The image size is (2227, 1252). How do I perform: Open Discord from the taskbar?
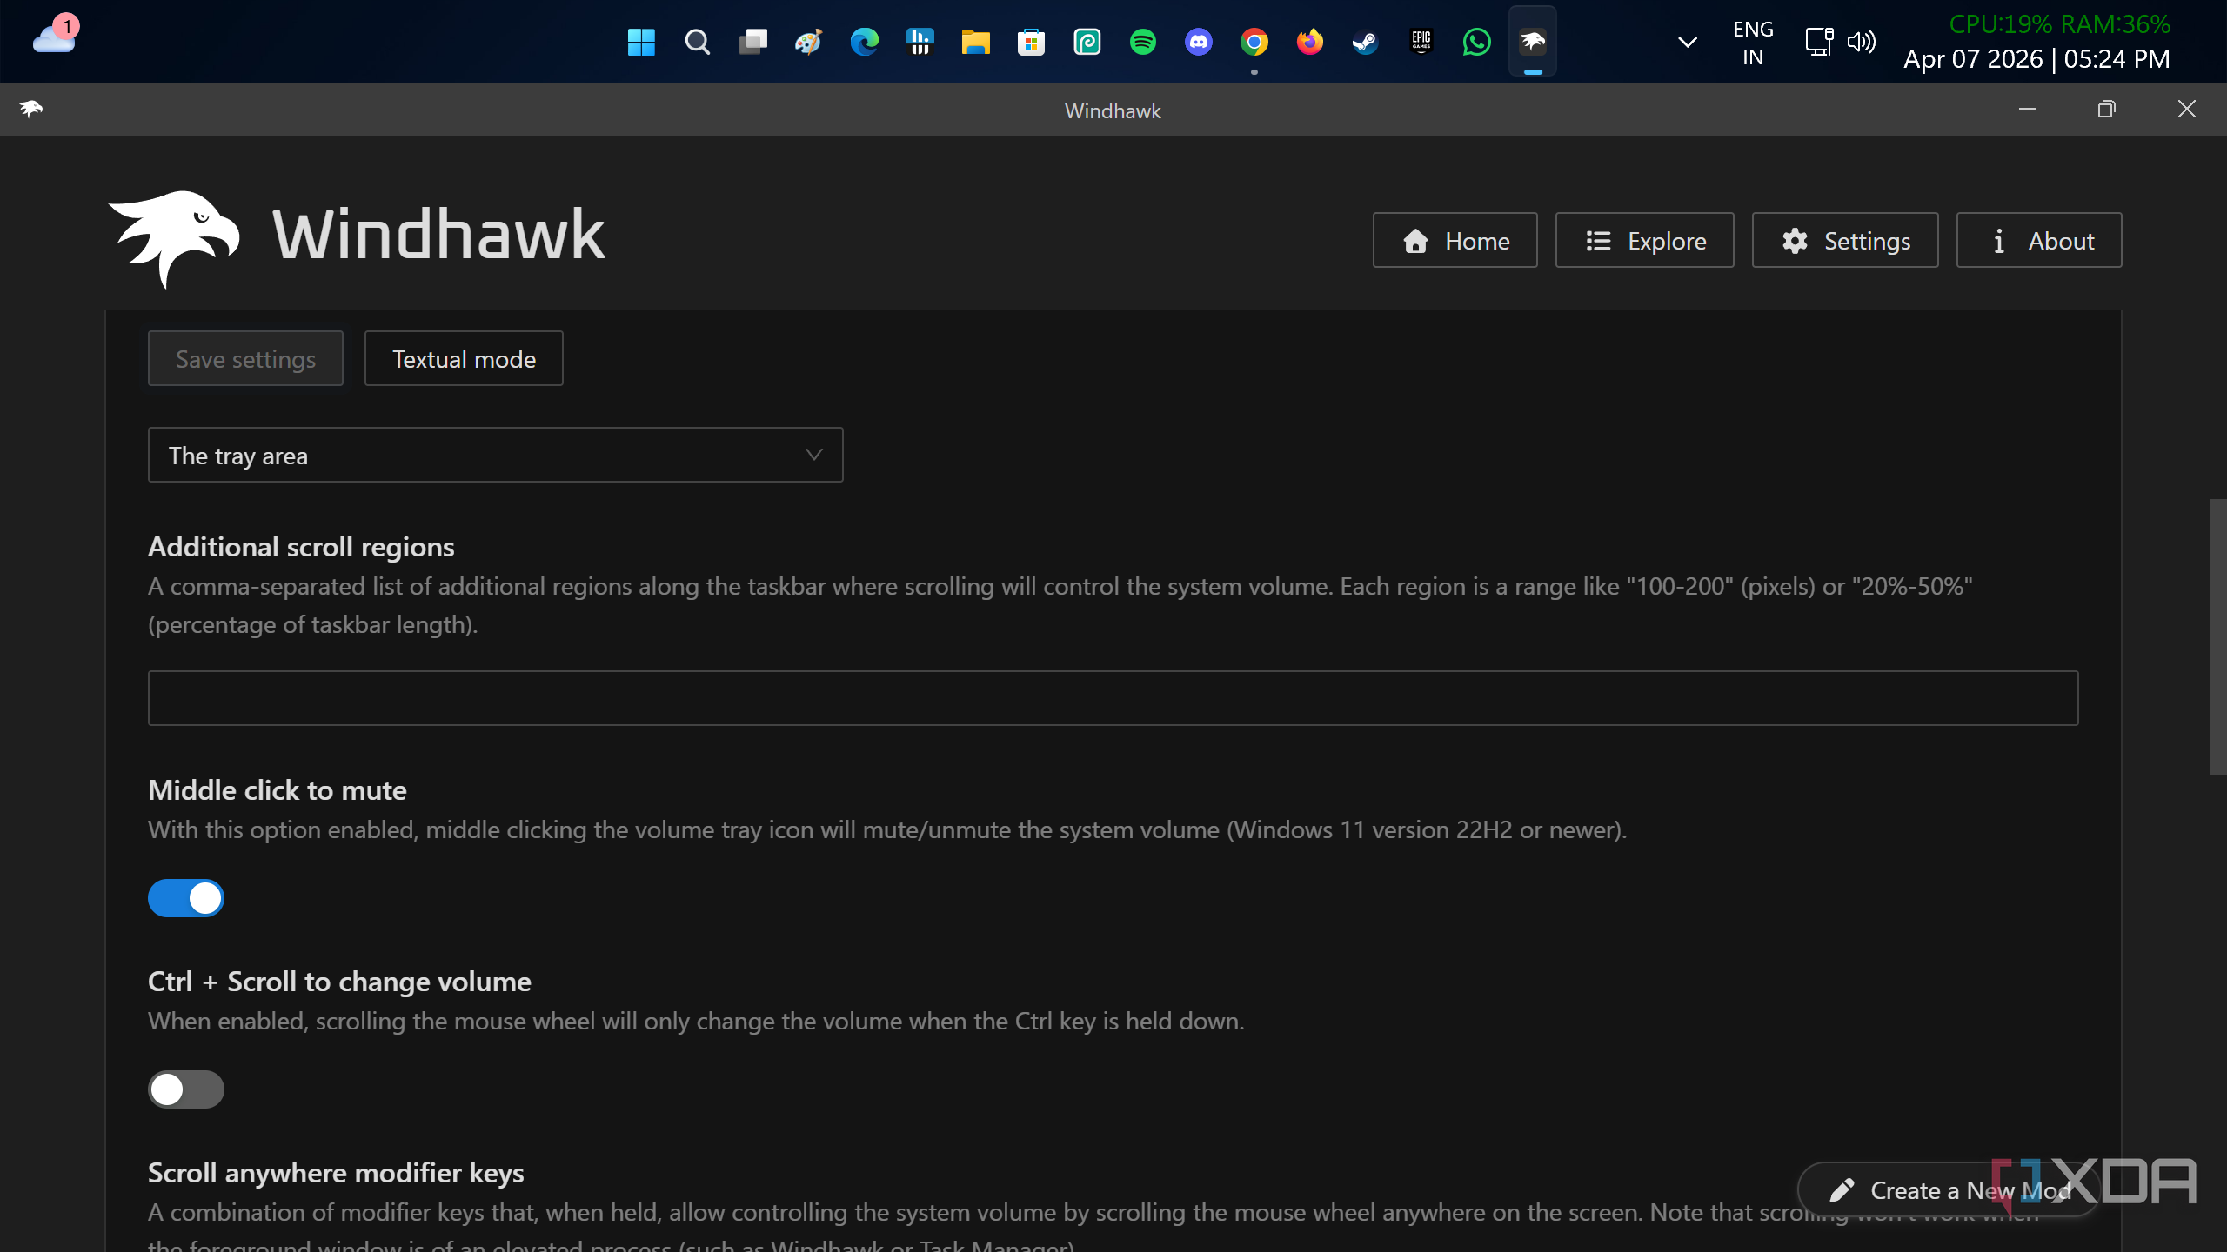click(x=1198, y=42)
